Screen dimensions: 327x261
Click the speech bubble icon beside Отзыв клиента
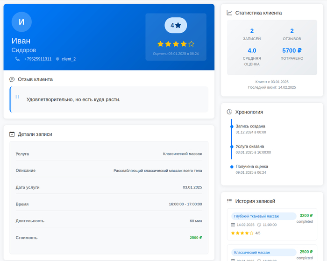[x=12, y=79]
